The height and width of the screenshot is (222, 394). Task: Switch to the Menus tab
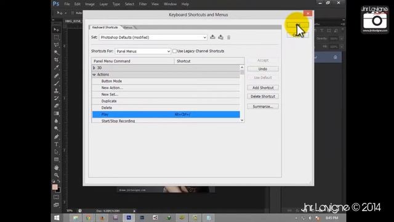(128, 27)
